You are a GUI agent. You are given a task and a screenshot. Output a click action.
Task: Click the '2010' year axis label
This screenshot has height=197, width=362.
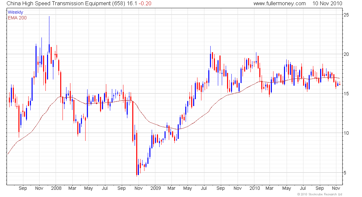(x=255, y=188)
